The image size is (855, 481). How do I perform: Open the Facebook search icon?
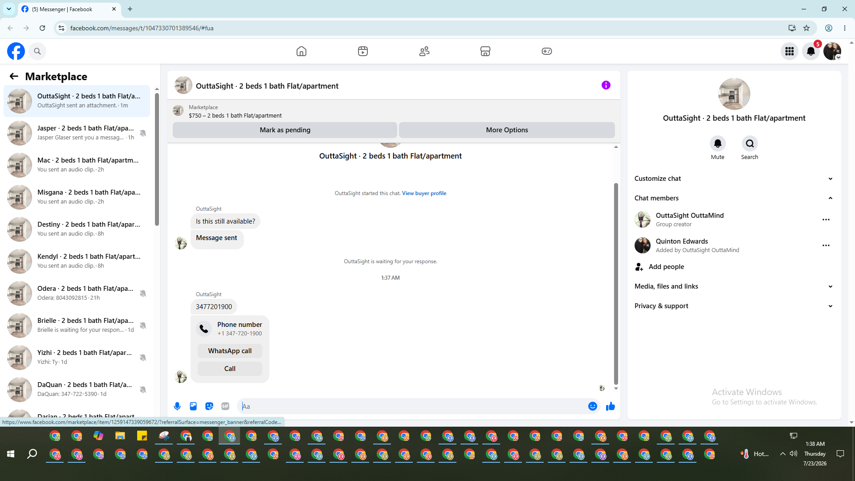tap(37, 51)
